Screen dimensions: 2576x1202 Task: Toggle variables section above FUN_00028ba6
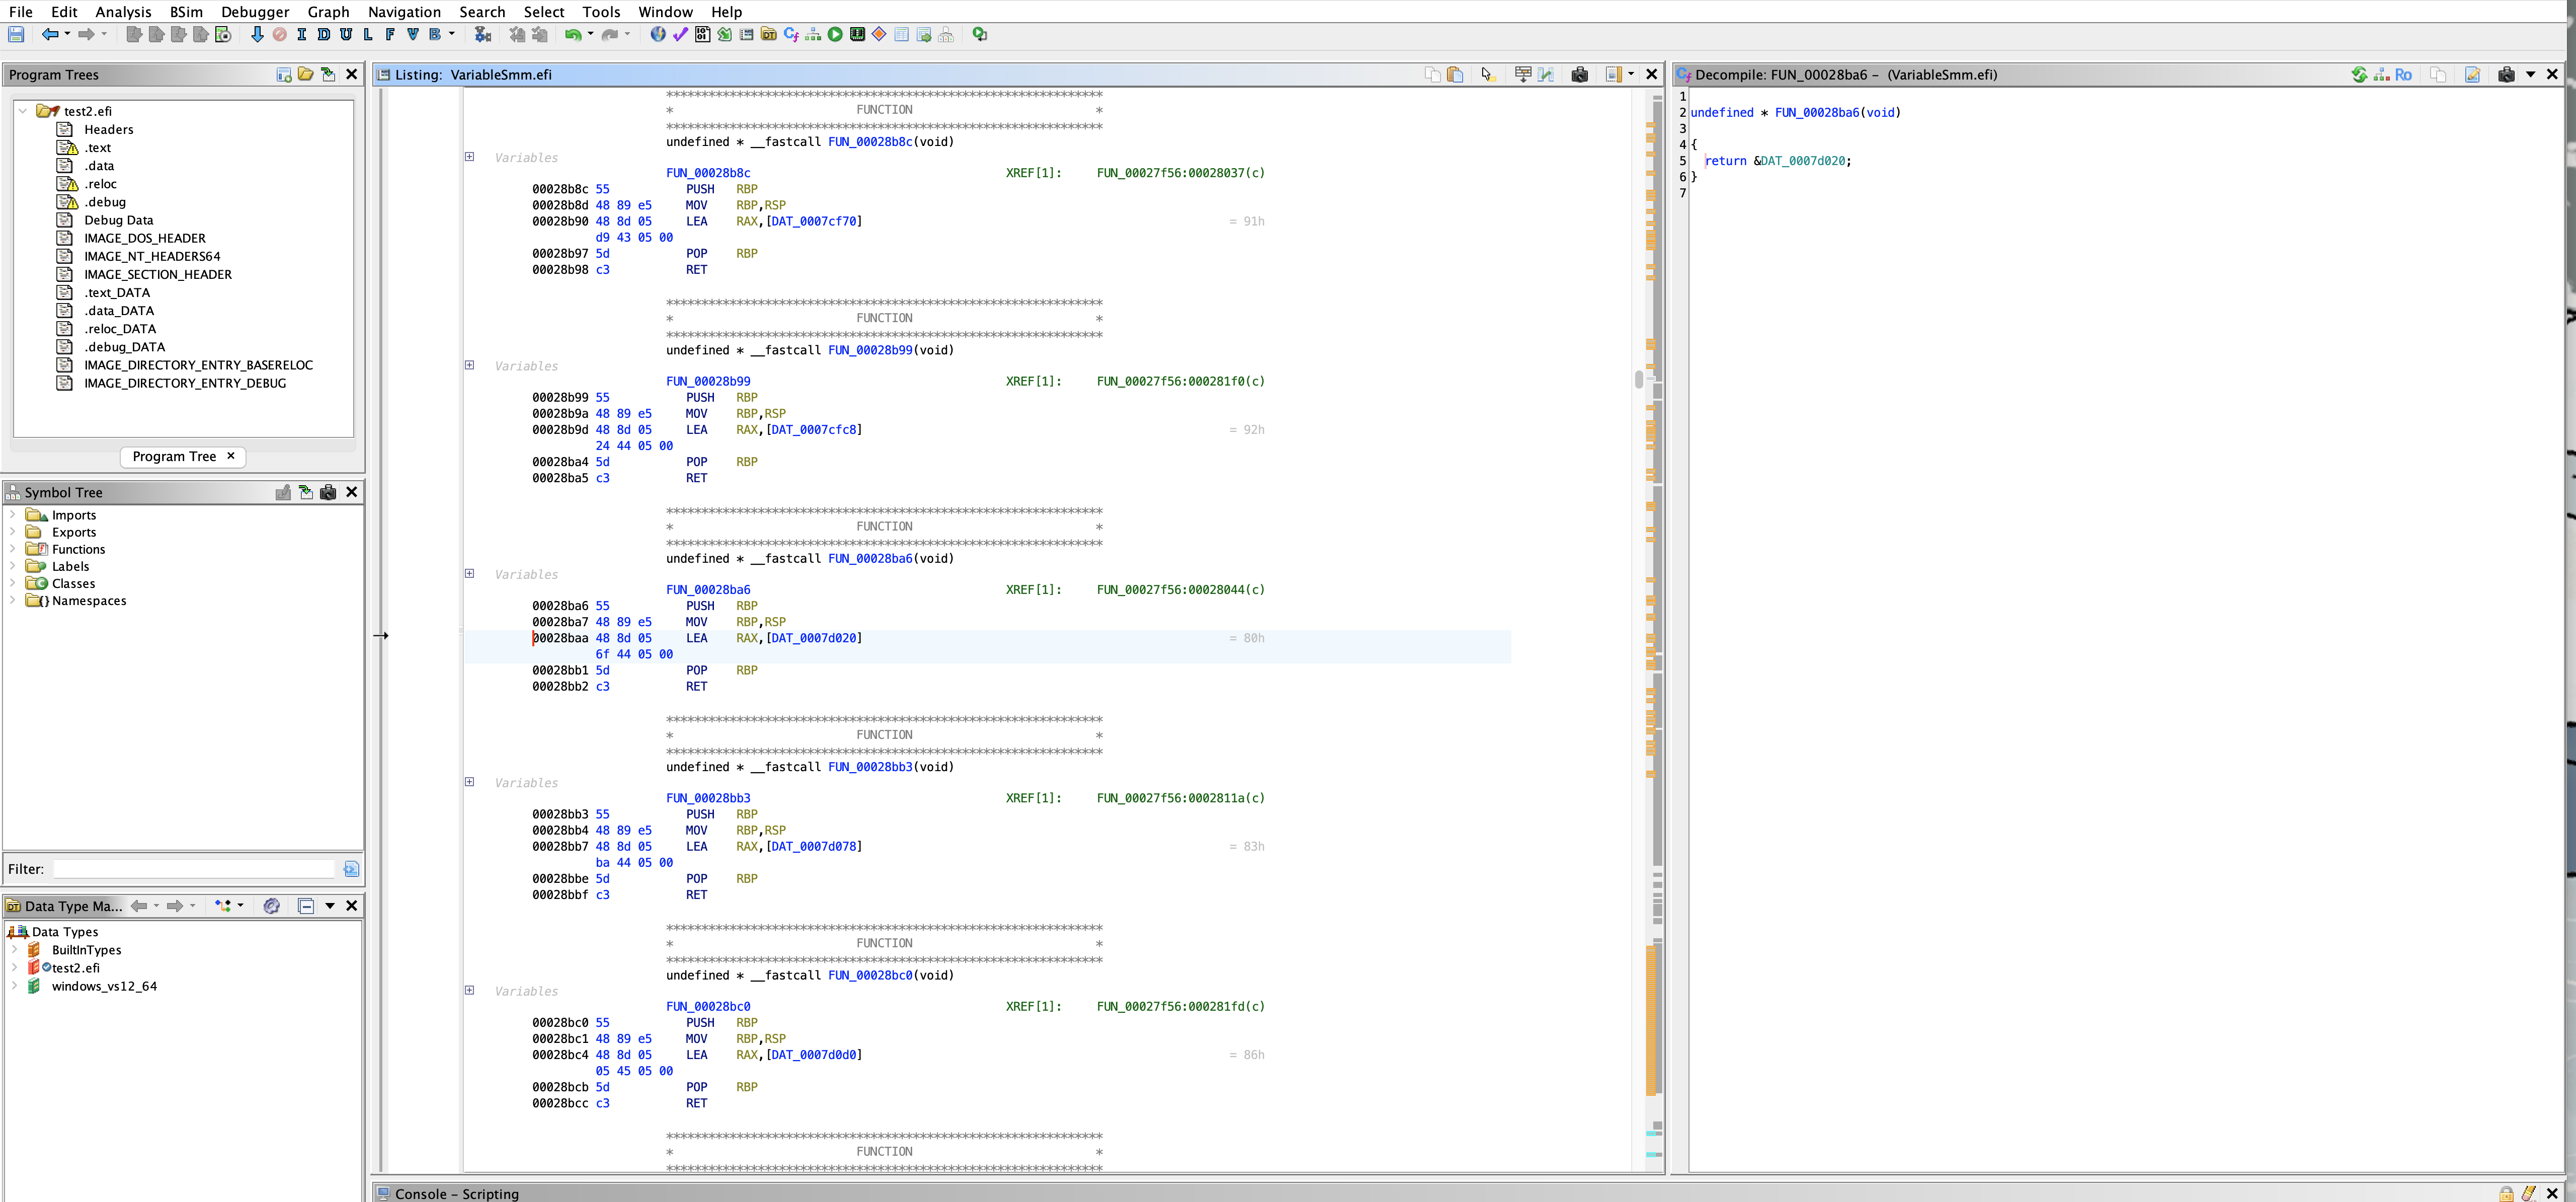click(x=469, y=573)
